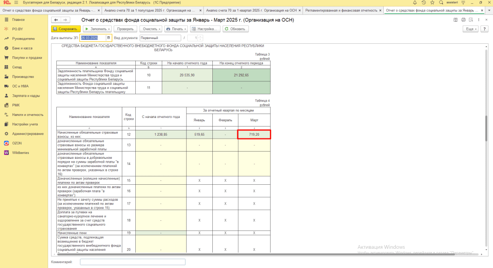Click the Комментарий input field
Viewport: 493px width, 268px height.
132,262
